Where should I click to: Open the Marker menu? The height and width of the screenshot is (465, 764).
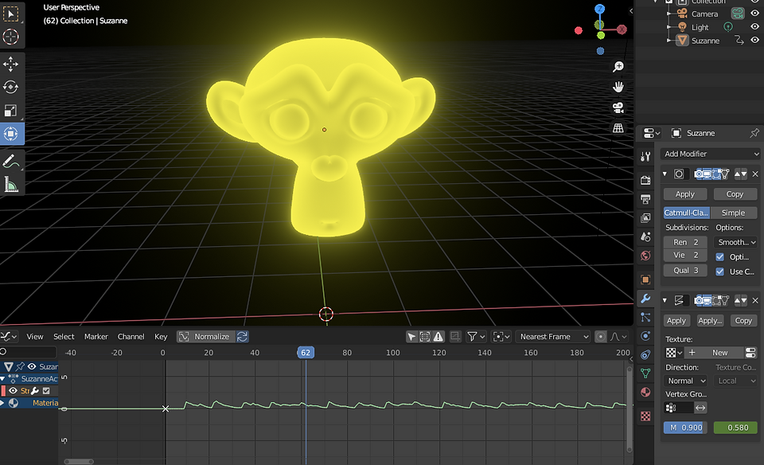[96, 336]
